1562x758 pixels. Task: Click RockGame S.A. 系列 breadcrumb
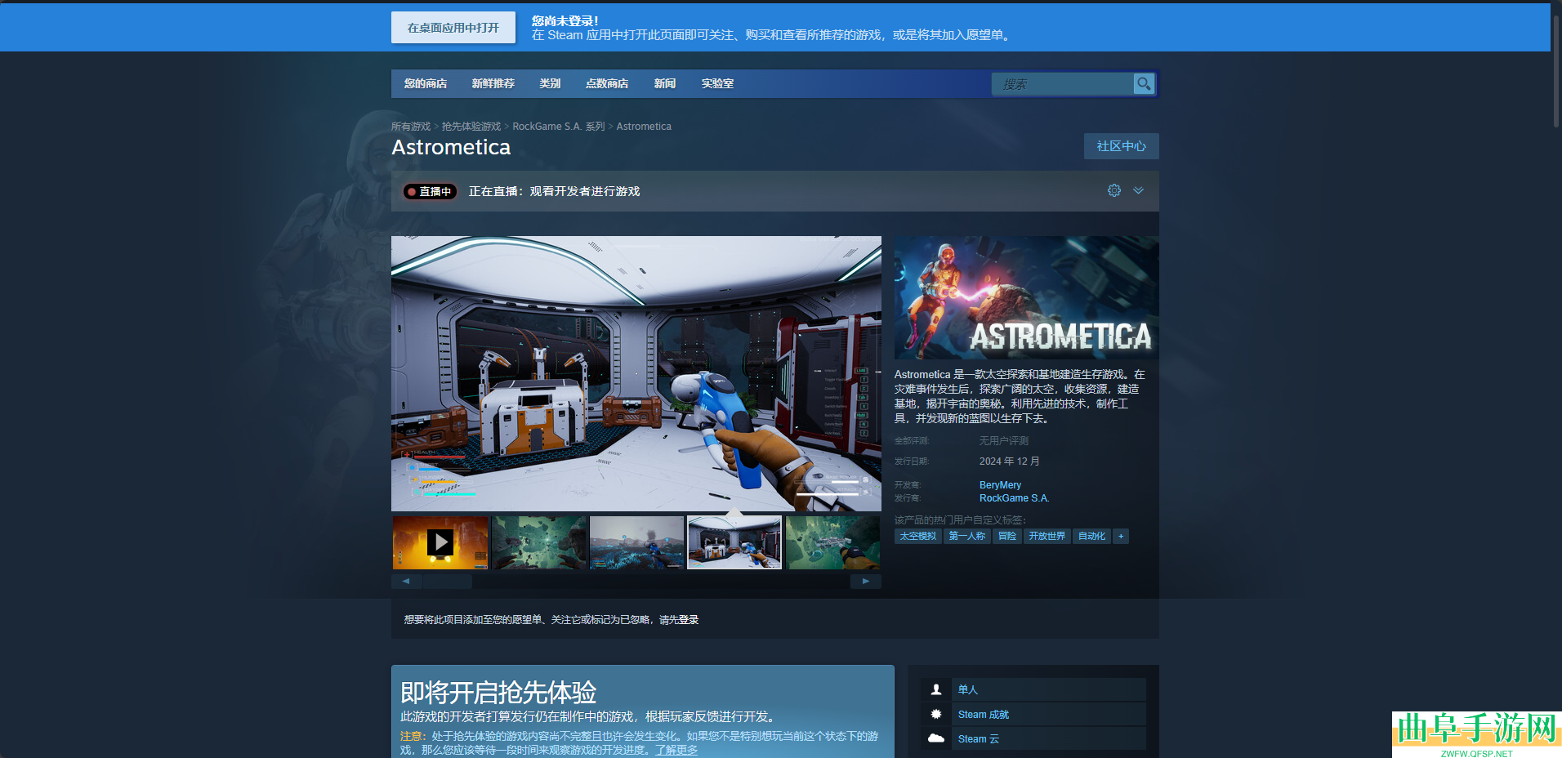point(559,127)
